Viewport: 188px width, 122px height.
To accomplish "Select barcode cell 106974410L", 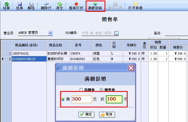I will [29, 53].
